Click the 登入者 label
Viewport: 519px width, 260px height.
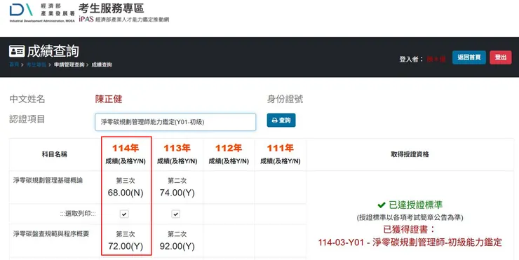(x=411, y=59)
